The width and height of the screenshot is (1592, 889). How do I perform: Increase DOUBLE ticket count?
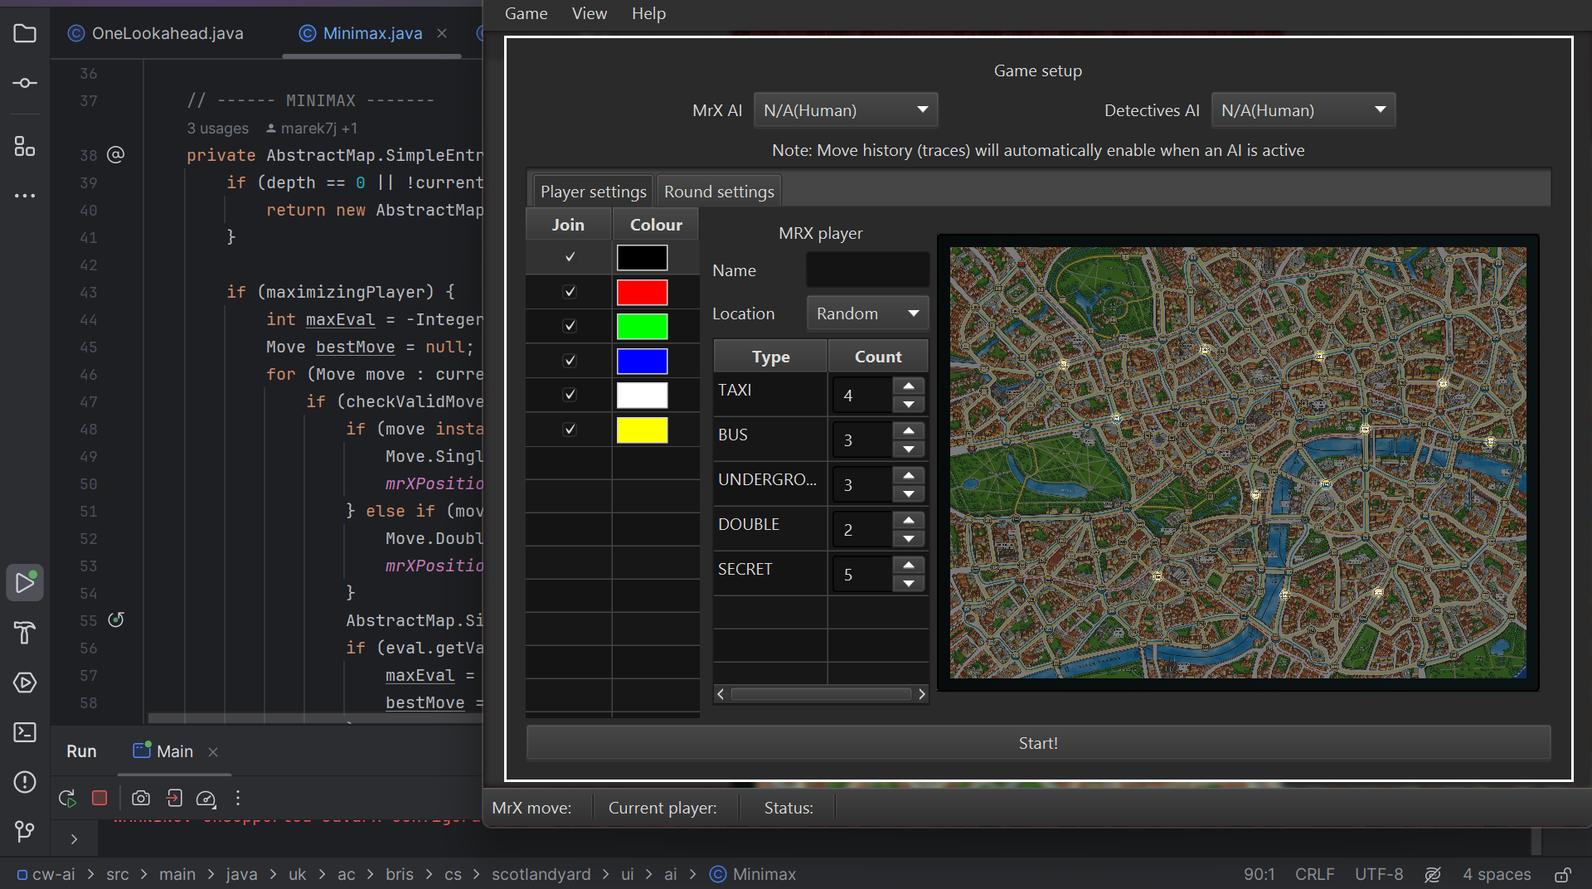point(909,521)
